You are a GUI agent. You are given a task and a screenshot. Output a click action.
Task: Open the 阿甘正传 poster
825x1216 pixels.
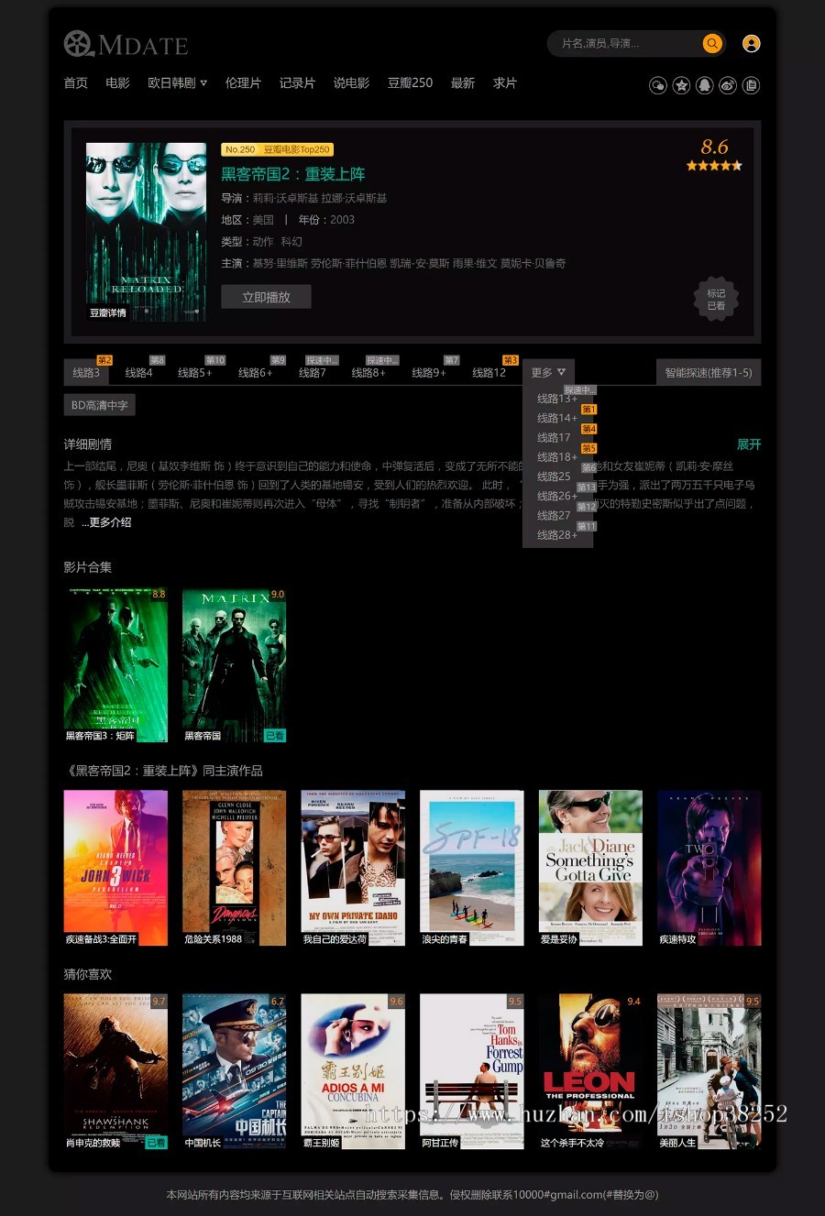[x=471, y=1071]
